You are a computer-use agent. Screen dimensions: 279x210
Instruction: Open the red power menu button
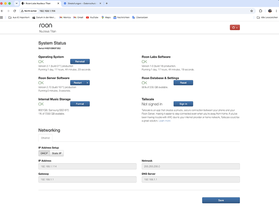pyautogui.click(x=235, y=28)
